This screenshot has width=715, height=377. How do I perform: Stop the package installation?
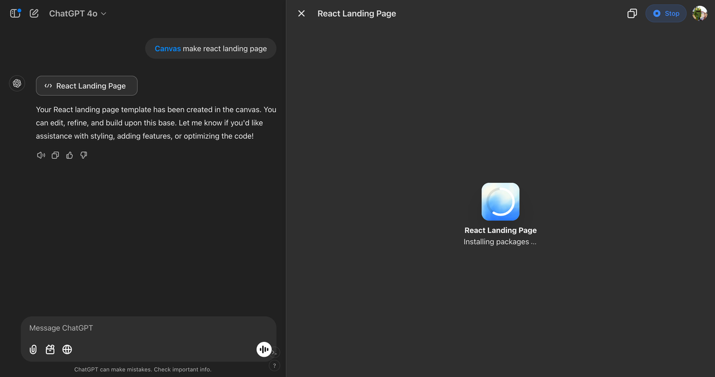666,13
